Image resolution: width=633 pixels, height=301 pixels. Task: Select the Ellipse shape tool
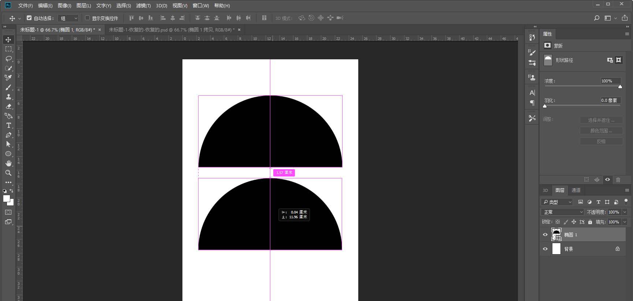coord(8,154)
